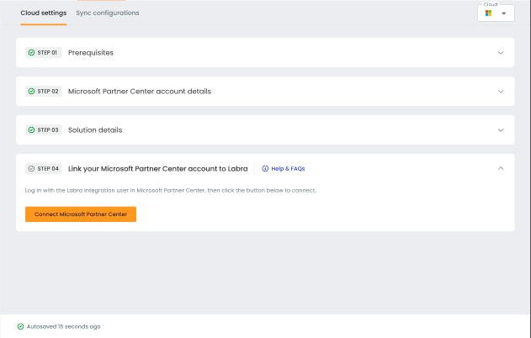The image size is (531, 338).
Task: Click the green check icon on Step 02
Action: (x=31, y=91)
